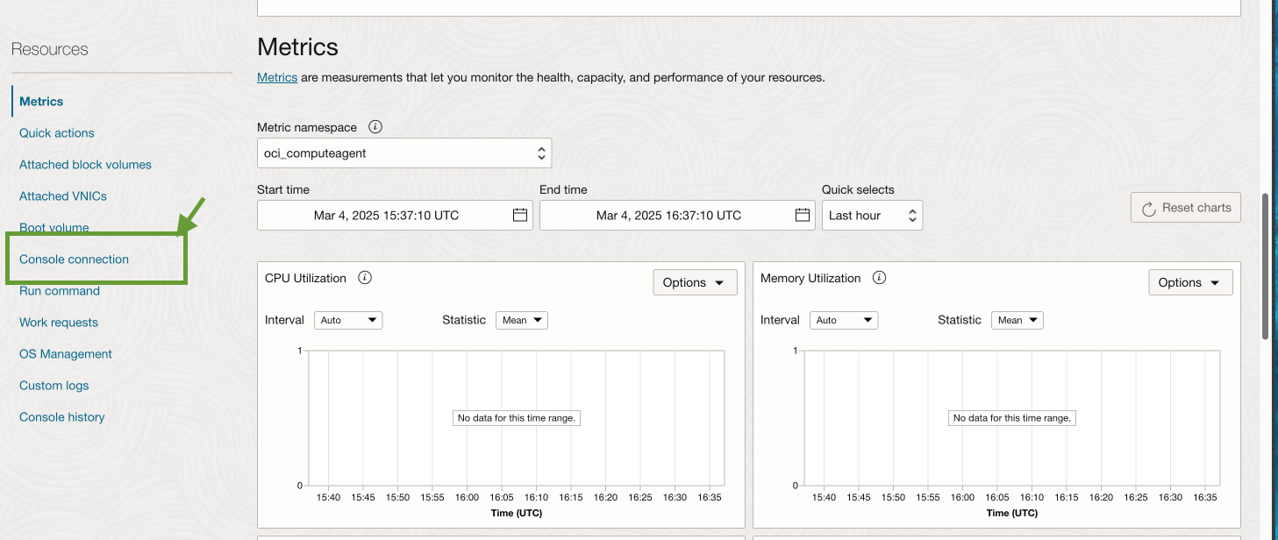This screenshot has height=540, width=1278.
Task: Open Memory Utilization Options dropdown
Action: 1189,282
